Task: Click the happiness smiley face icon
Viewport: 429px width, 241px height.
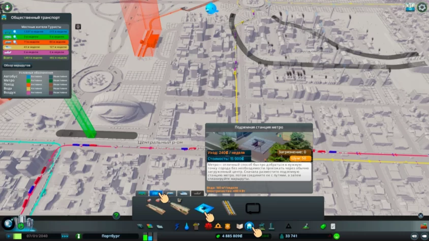Action: coord(336,236)
